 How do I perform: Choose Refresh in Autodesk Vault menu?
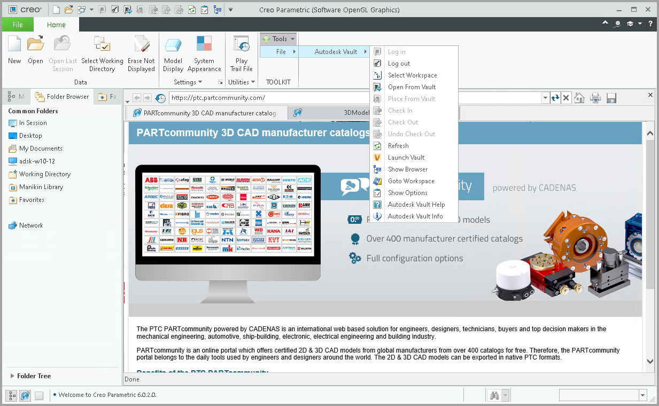point(414,146)
